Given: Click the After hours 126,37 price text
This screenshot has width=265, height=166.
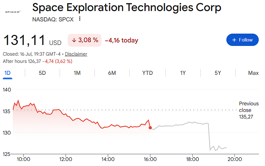Looking at the screenshot, I should [22, 61].
